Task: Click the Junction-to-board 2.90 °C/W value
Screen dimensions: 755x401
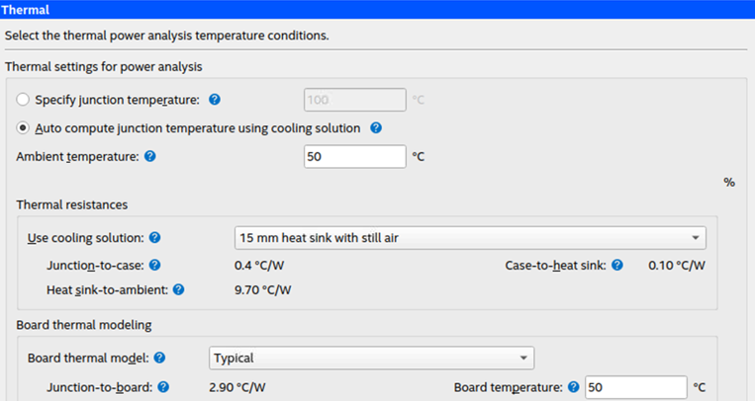Action: (238, 387)
